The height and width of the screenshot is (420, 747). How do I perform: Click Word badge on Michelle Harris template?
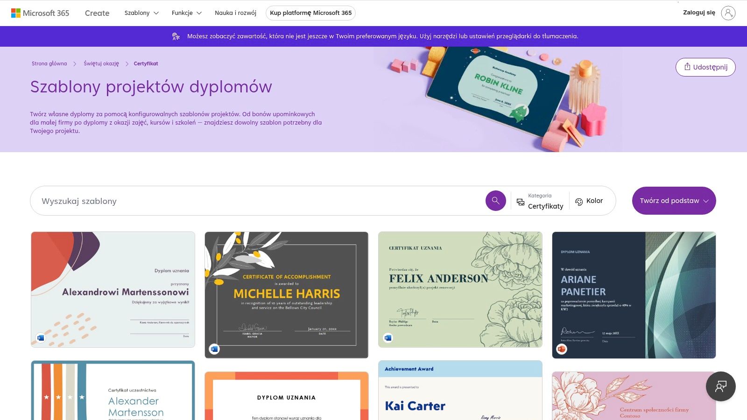point(214,349)
